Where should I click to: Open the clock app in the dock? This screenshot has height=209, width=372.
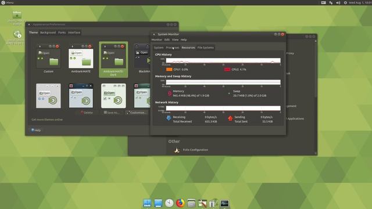point(169,203)
